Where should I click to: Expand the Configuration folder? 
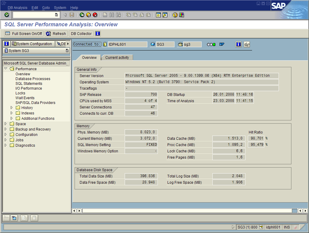[x=6, y=134]
